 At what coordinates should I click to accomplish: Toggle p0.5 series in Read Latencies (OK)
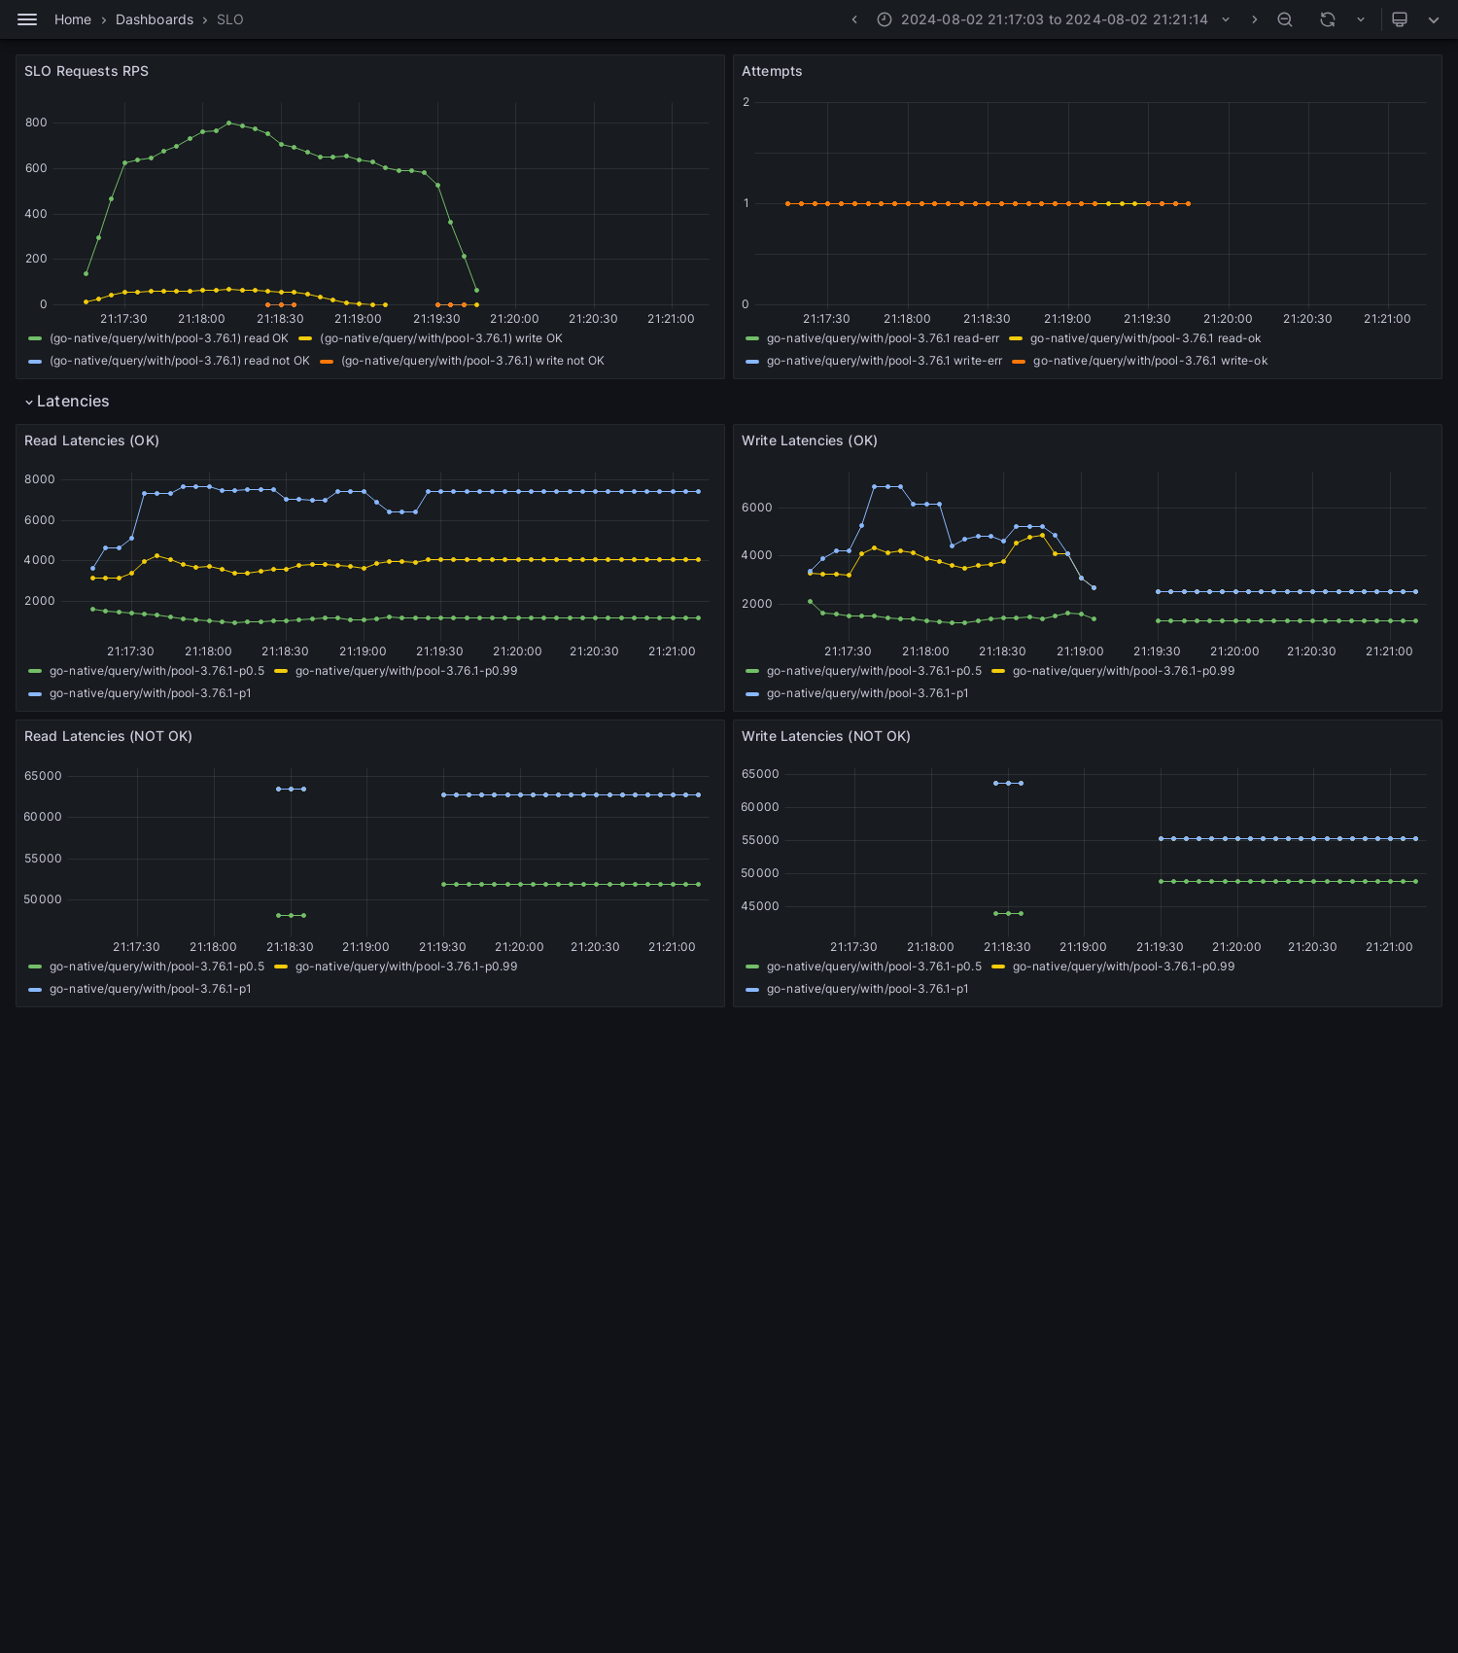coord(156,671)
